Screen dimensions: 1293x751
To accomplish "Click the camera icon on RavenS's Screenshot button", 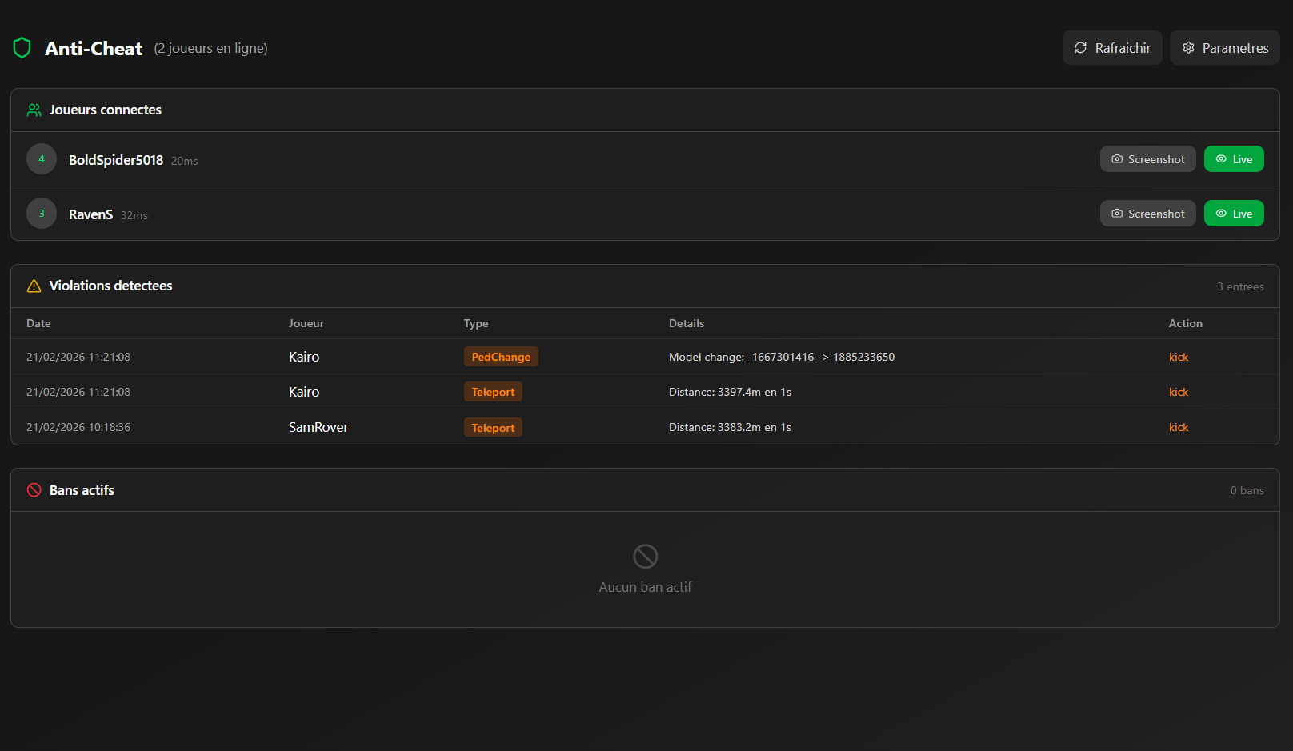I will coord(1115,213).
